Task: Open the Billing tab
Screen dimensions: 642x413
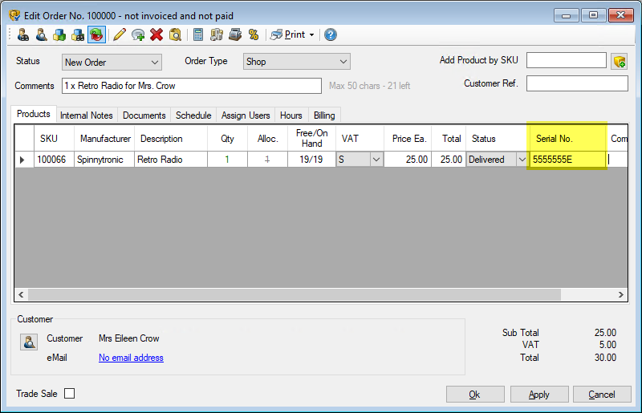Action: (x=324, y=115)
